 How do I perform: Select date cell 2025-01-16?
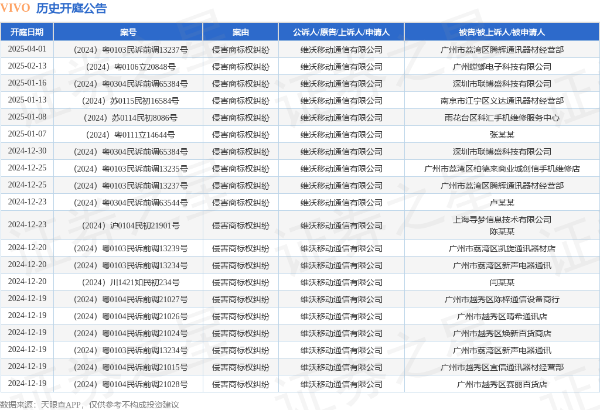[x=27, y=83]
